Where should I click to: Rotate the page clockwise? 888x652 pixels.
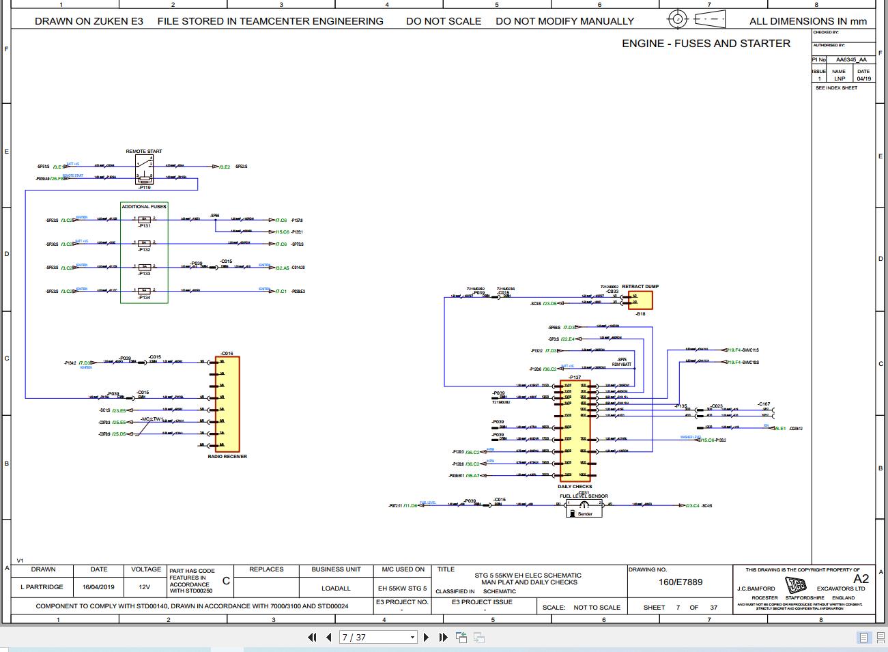pos(477,637)
